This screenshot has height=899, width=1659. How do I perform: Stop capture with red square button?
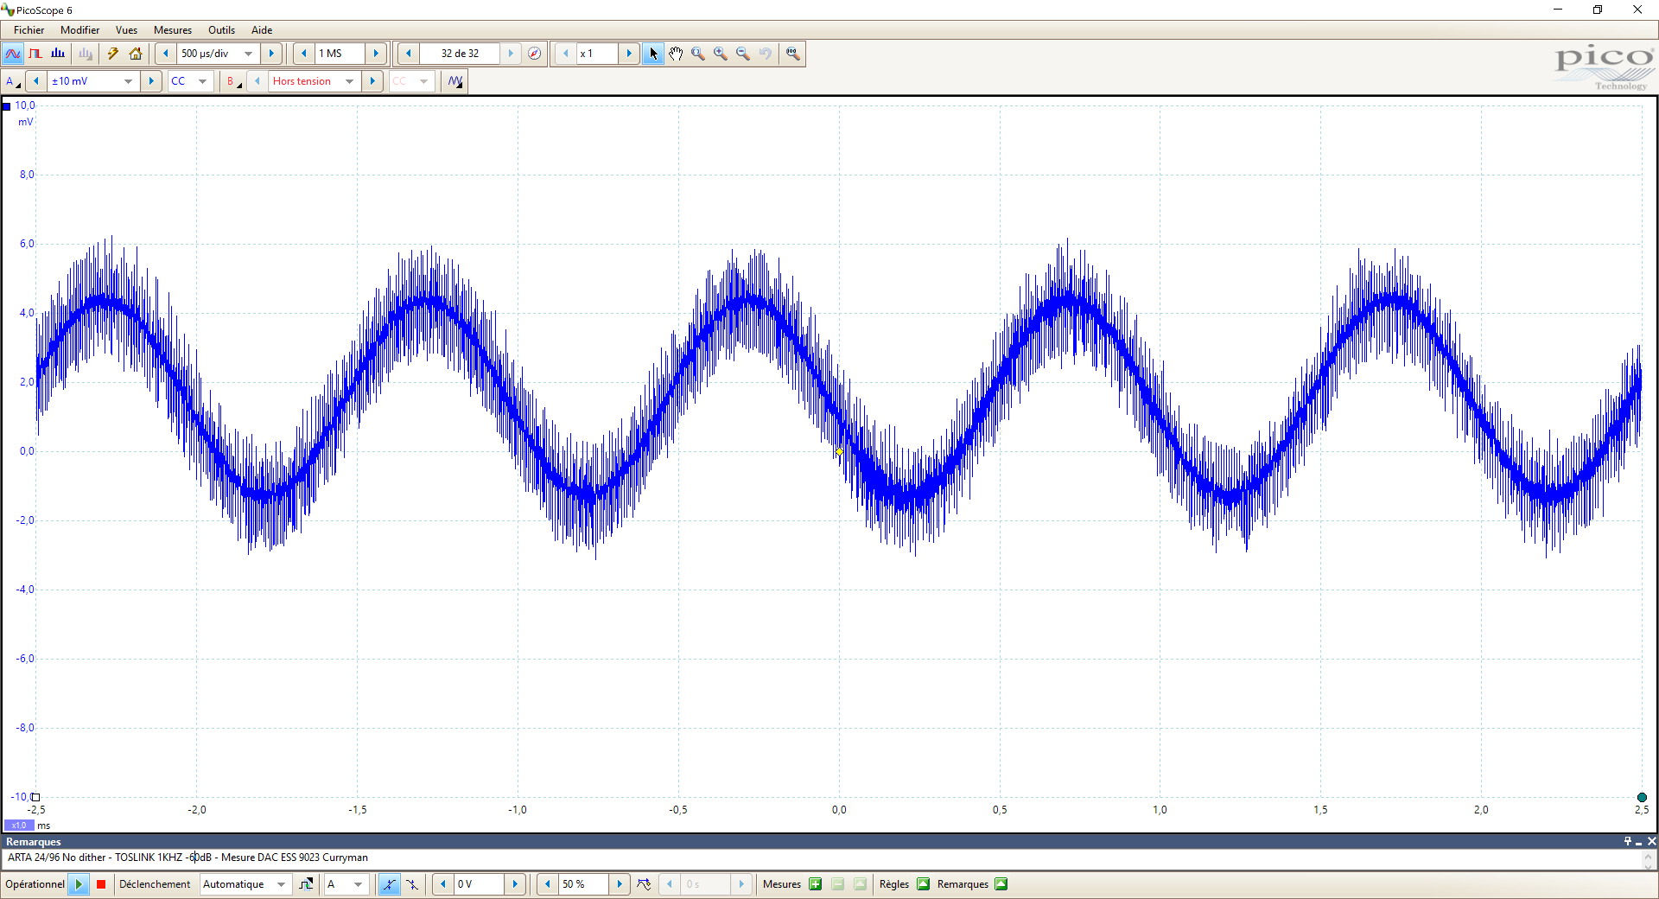tap(101, 884)
